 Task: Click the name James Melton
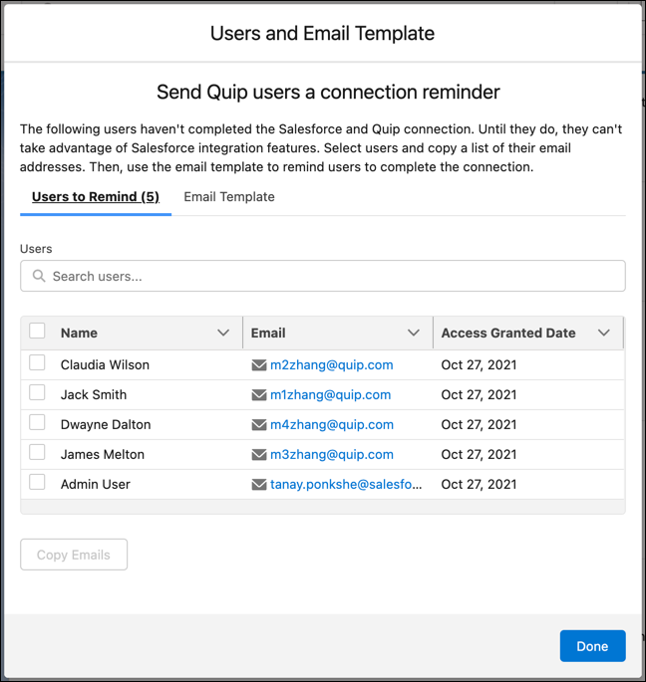(x=103, y=455)
